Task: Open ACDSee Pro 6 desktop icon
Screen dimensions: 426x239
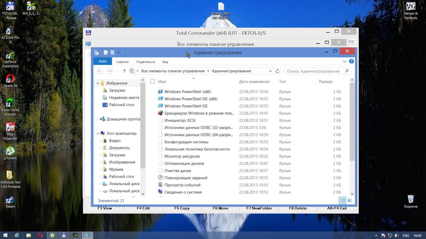Action: coord(10,35)
